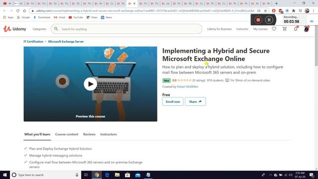Close the active browser tab
318x179 pixels.
[134, 3]
